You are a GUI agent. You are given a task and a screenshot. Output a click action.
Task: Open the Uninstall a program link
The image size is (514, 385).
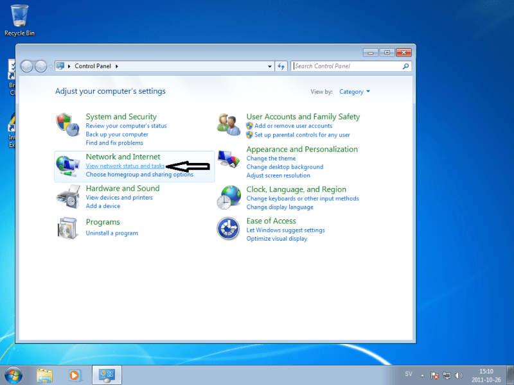112,233
